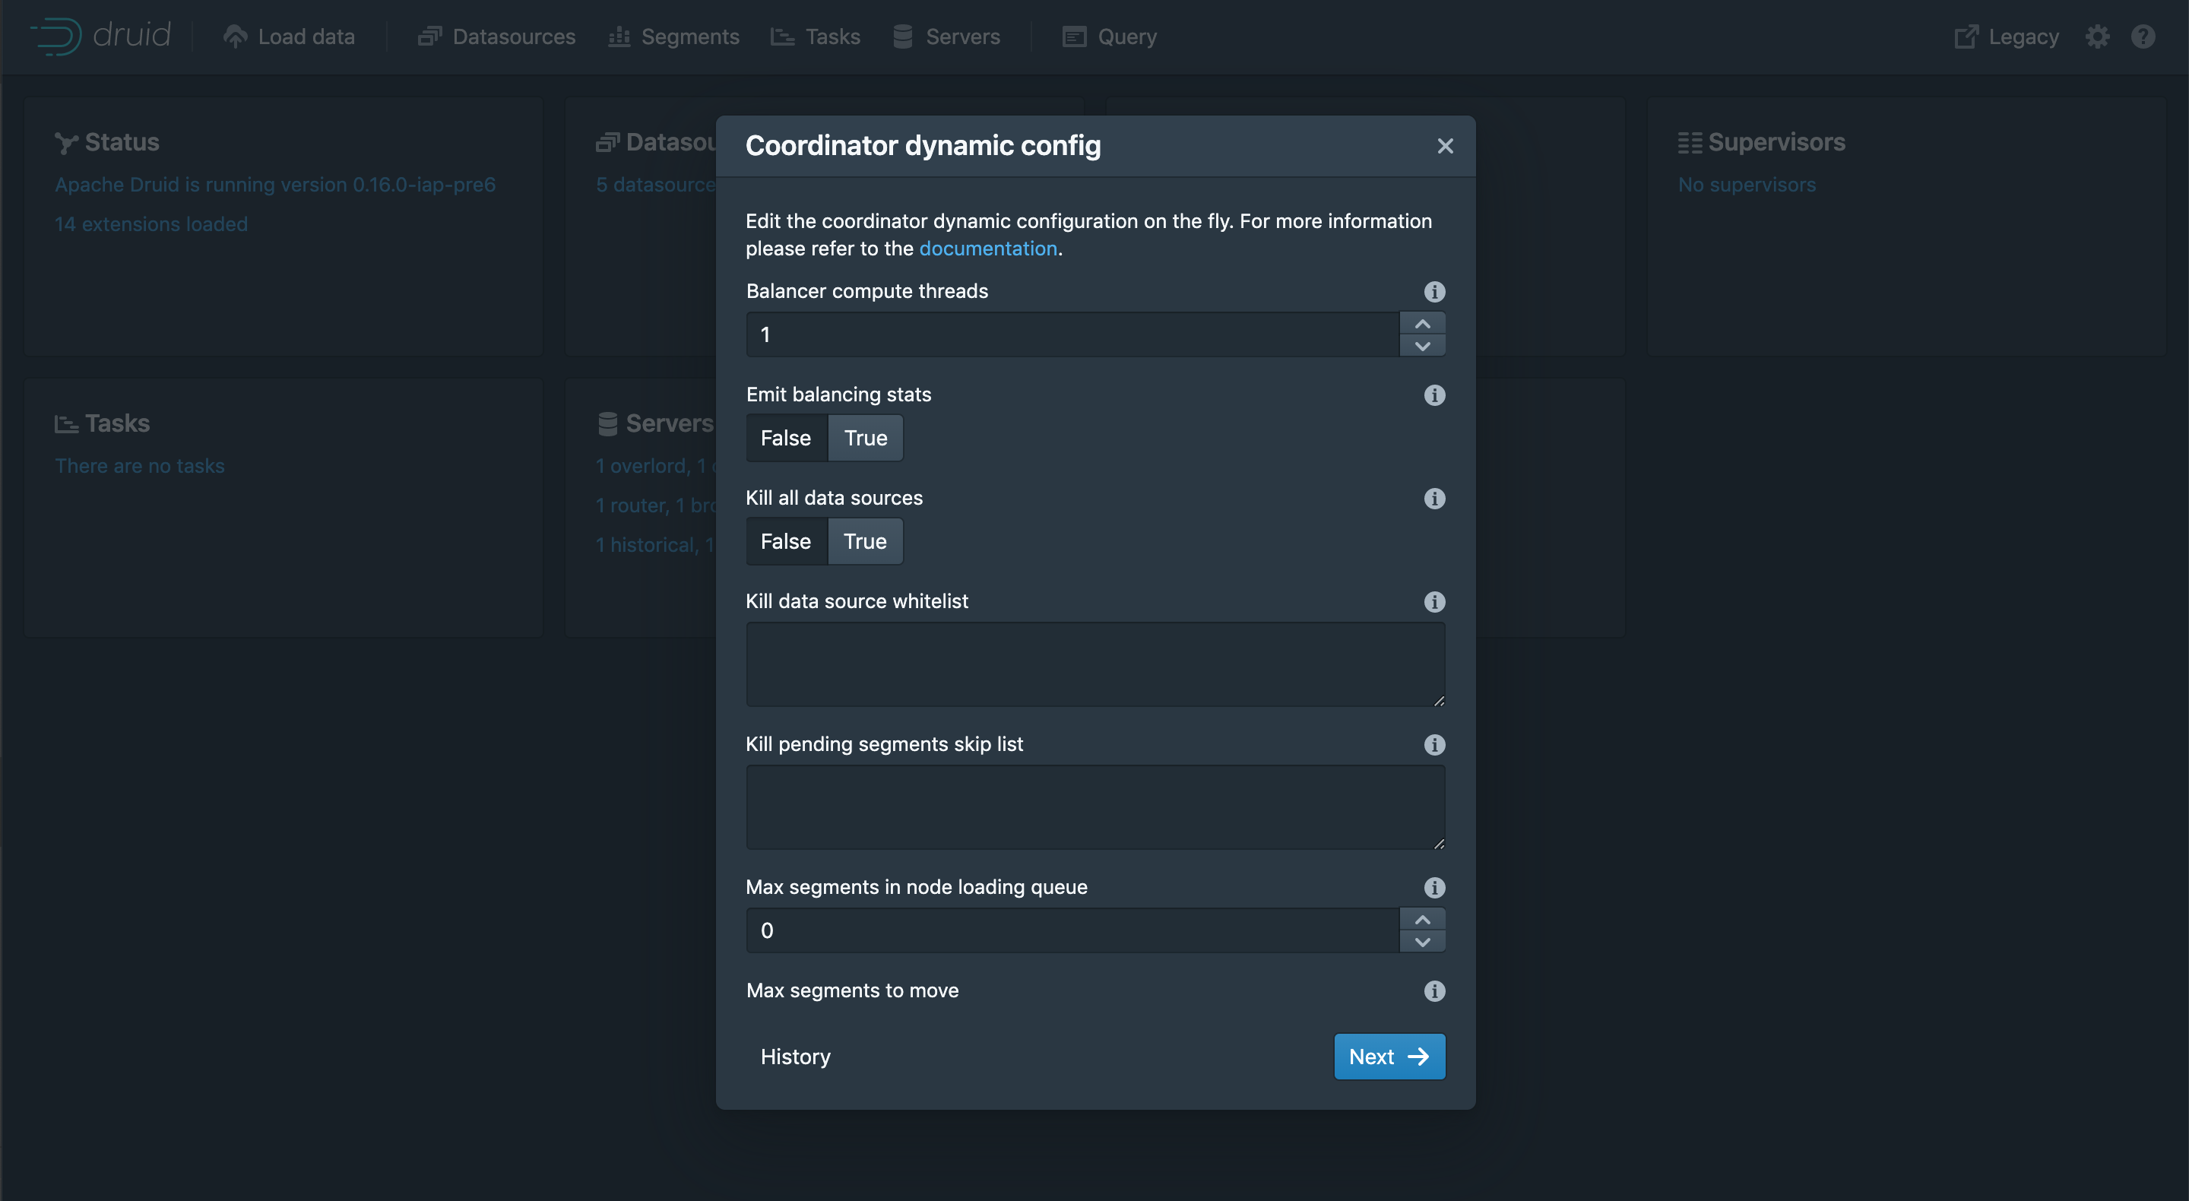Click the Query application icon in navbar
This screenshot has width=2189, height=1201.
tap(1075, 36)
